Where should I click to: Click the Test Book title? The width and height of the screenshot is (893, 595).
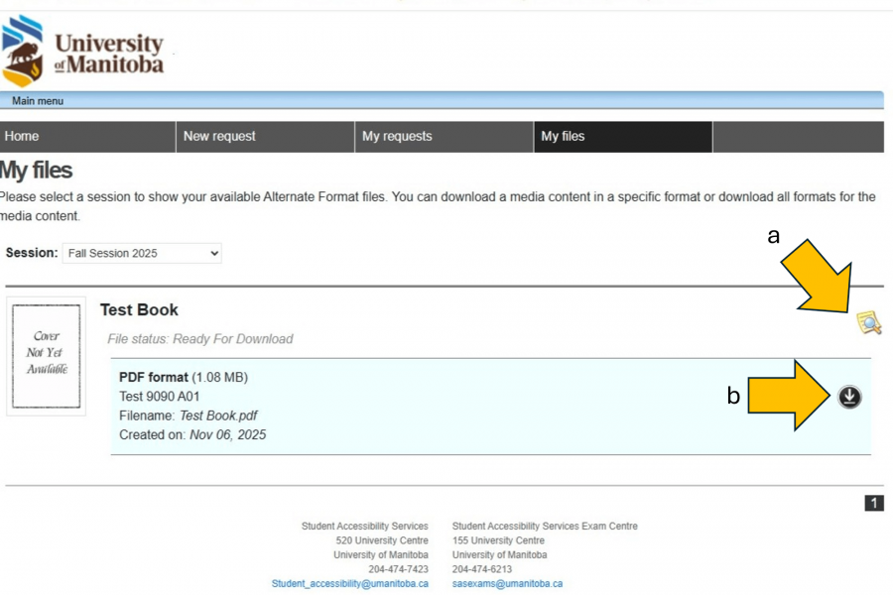[x=139, y=310]
